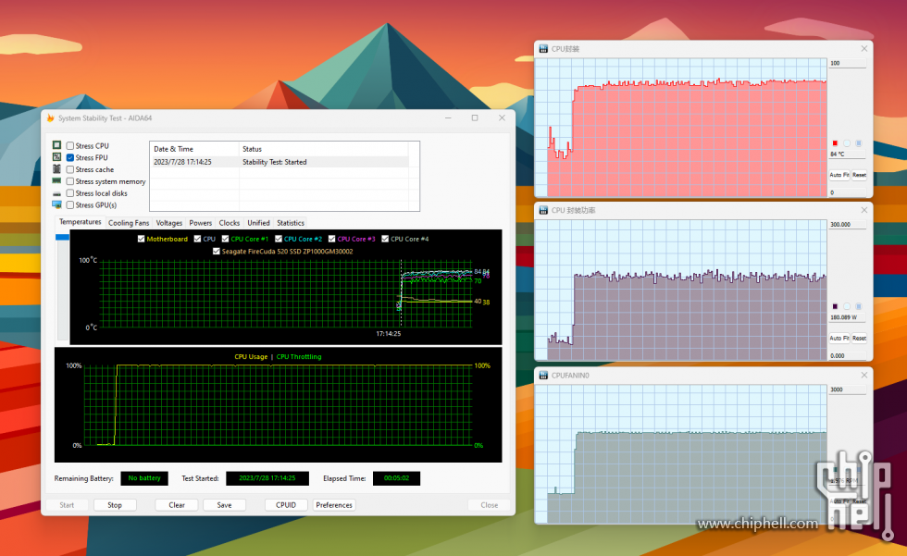The height and width of the screenshot is (556, 907).
Task: Click the 84 °C reading in CPU封装 panel
Action: point(848,154)
